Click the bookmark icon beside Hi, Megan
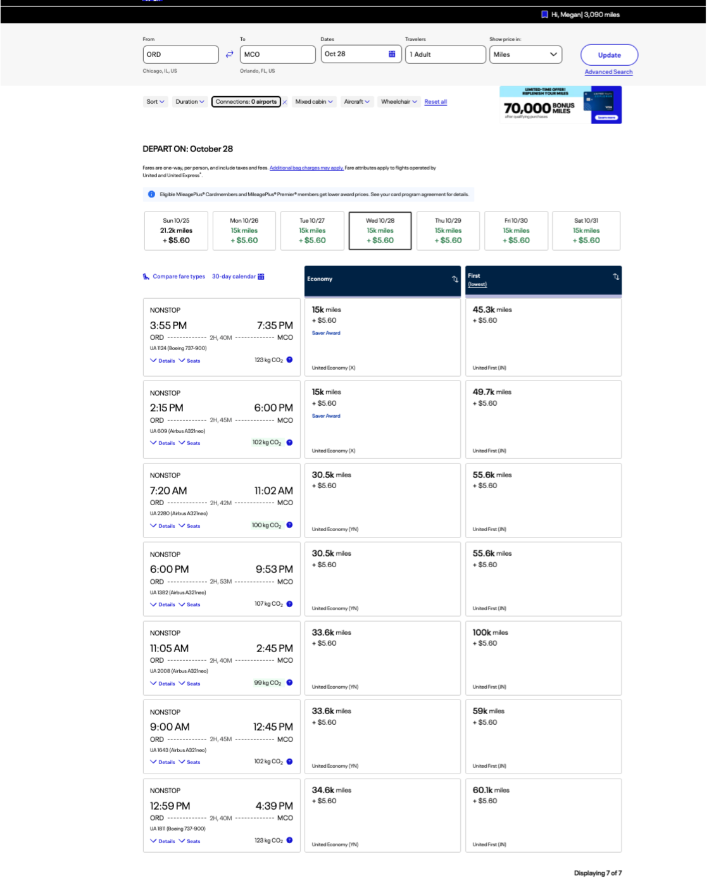Viewport: 709px width, 885px height. click(x=544, y=15)
